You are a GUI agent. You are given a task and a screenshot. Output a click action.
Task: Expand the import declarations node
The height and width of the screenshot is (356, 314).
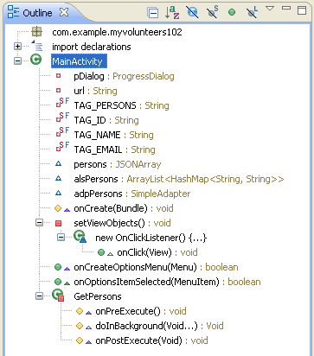click(x=18, y=46)
